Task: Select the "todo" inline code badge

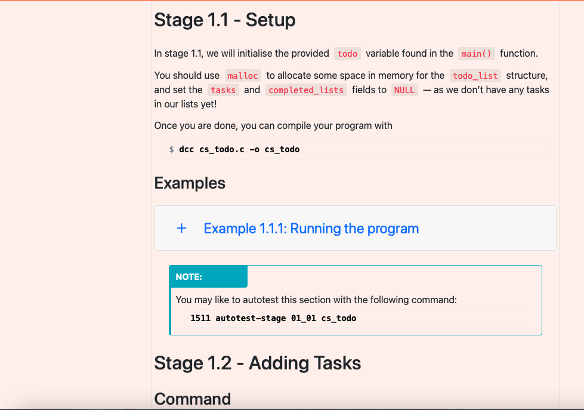Action: (347, 53)
